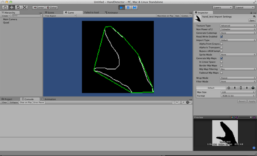Viewport: 257px width, 156px height.
Task: Select the Web Player platform override icon
Action: (229, 88)
